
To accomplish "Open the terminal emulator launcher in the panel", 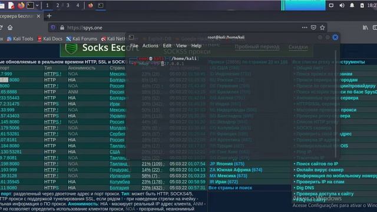I will [30, 5].
